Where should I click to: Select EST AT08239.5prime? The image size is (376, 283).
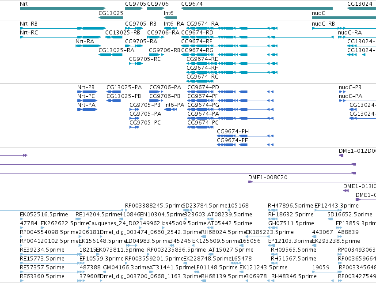tap(230, 215)
